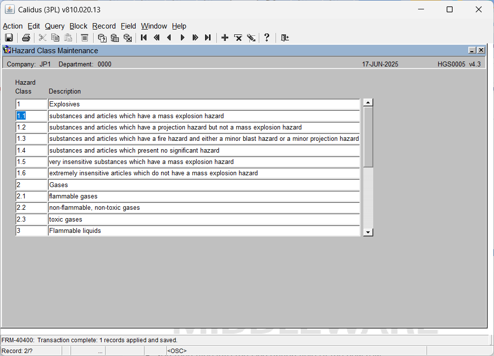Click the Delete Record icon

click(238, 38)
